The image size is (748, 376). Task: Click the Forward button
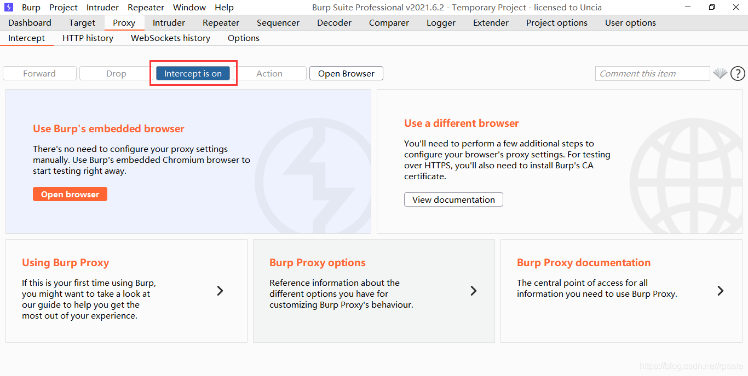click(39, 73)
